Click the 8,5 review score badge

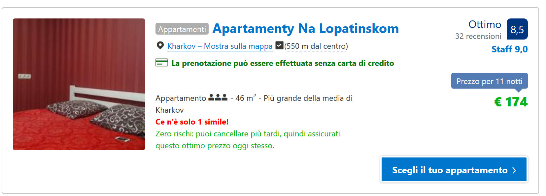517,29
